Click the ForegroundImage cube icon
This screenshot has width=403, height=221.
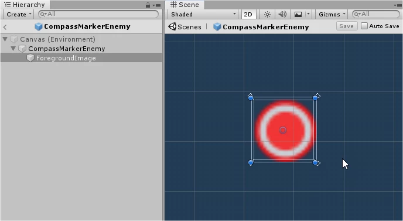click(30, 58)
